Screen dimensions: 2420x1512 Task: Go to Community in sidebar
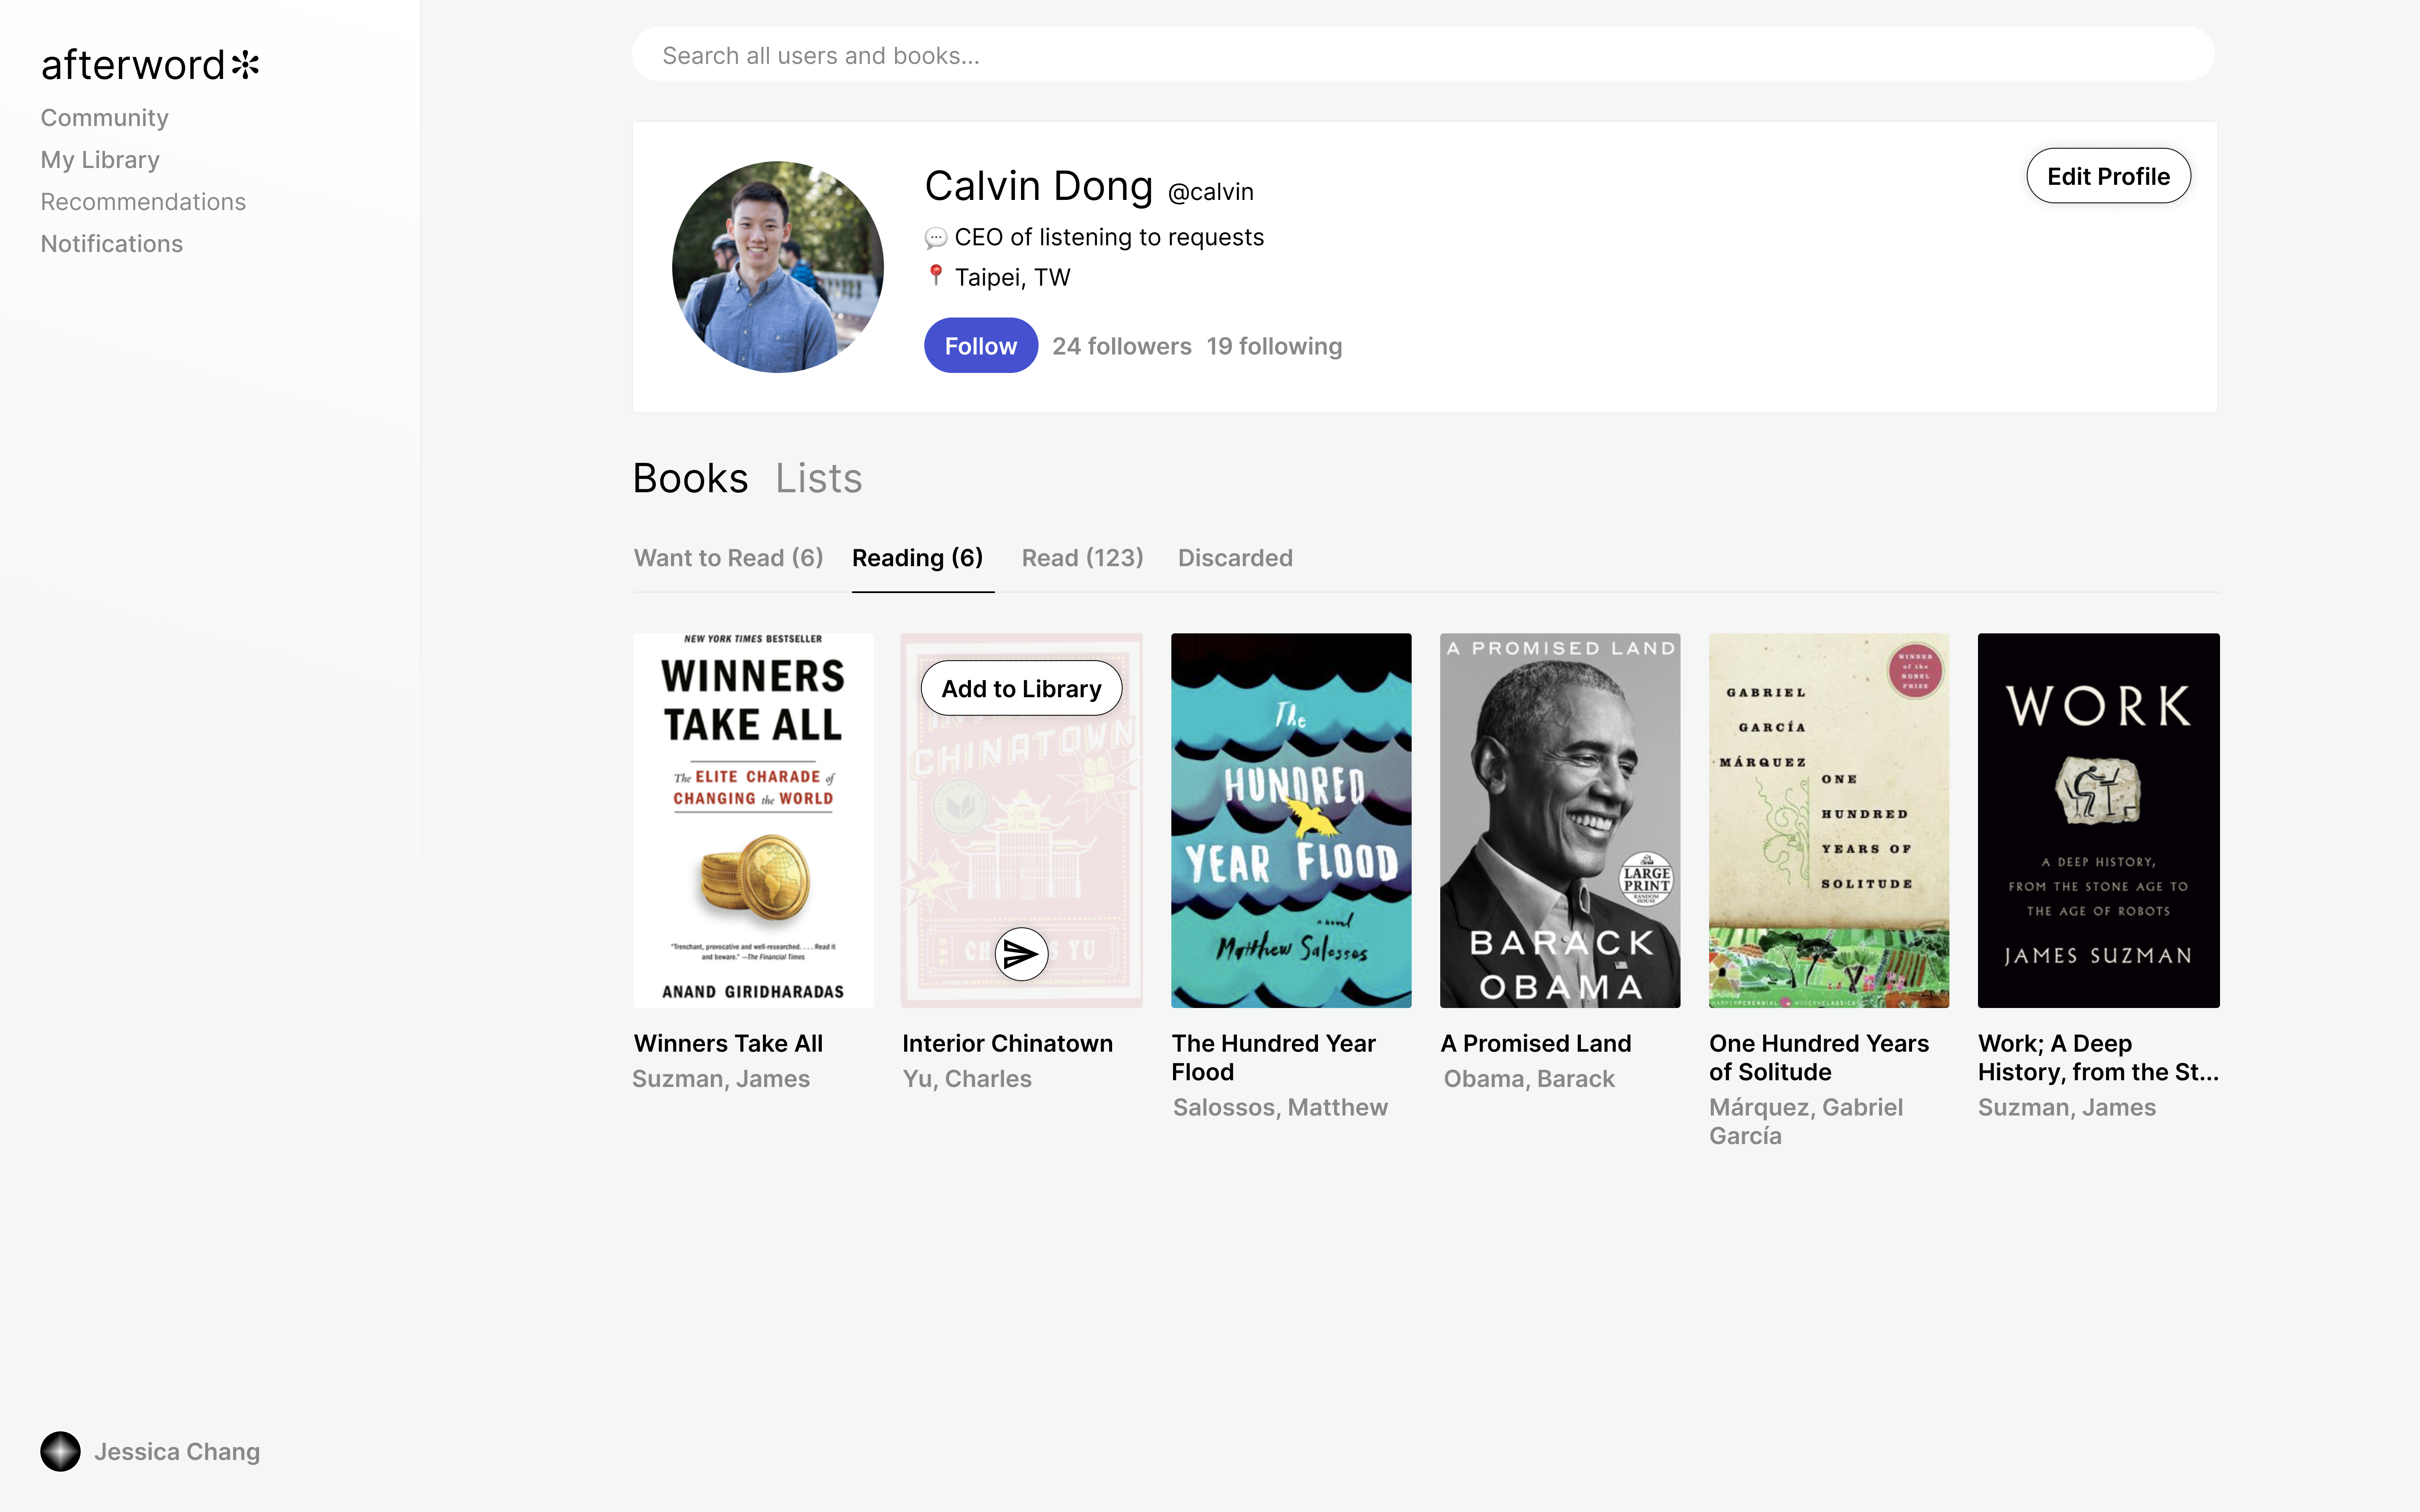tap(104, 118)
